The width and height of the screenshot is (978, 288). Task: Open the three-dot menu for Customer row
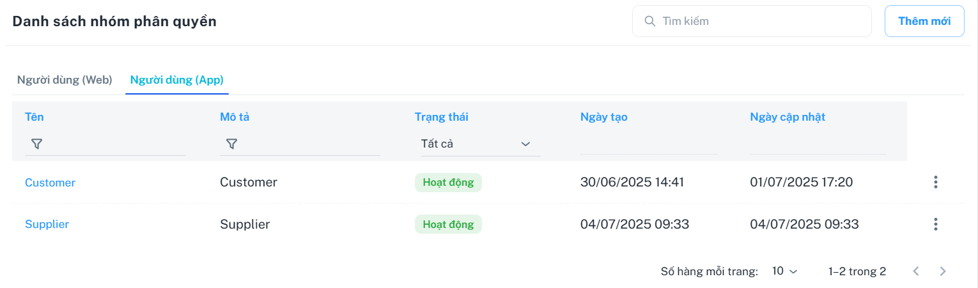(x=935, y=183)
